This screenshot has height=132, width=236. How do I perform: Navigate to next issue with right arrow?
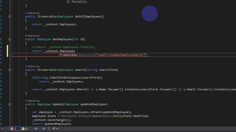(x=44, y=129)
